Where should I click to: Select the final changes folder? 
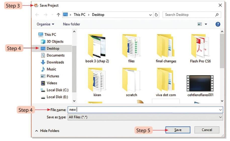[166, 49]
